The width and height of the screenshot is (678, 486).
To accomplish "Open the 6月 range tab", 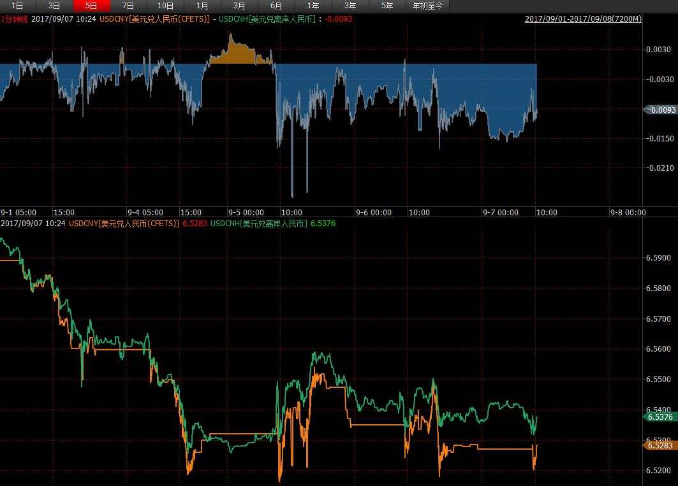I will tap(277, 6).
